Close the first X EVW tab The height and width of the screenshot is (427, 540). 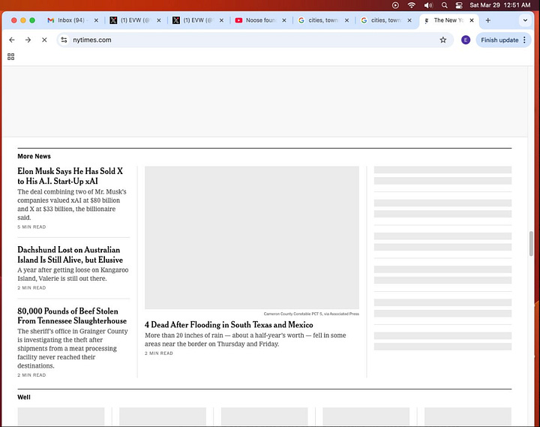click(x=159, y=20)
